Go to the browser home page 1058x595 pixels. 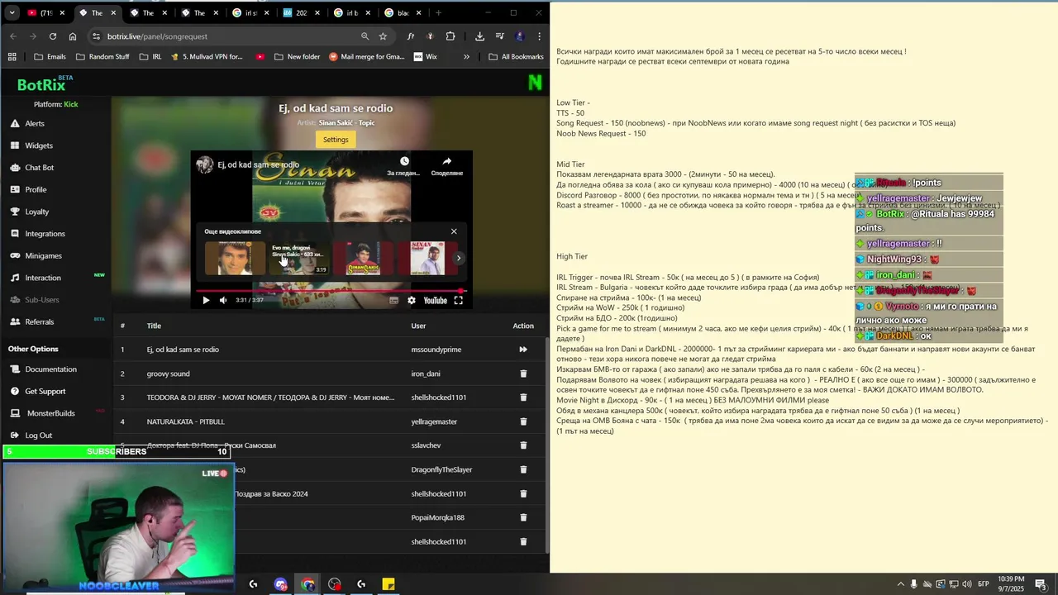73,36
